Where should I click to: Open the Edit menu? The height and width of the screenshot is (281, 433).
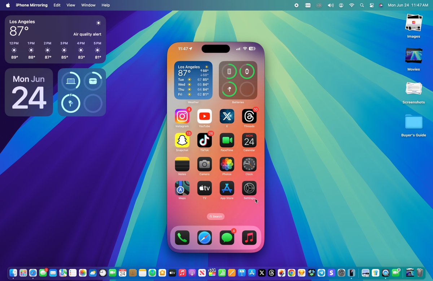(x=57, y=5)
